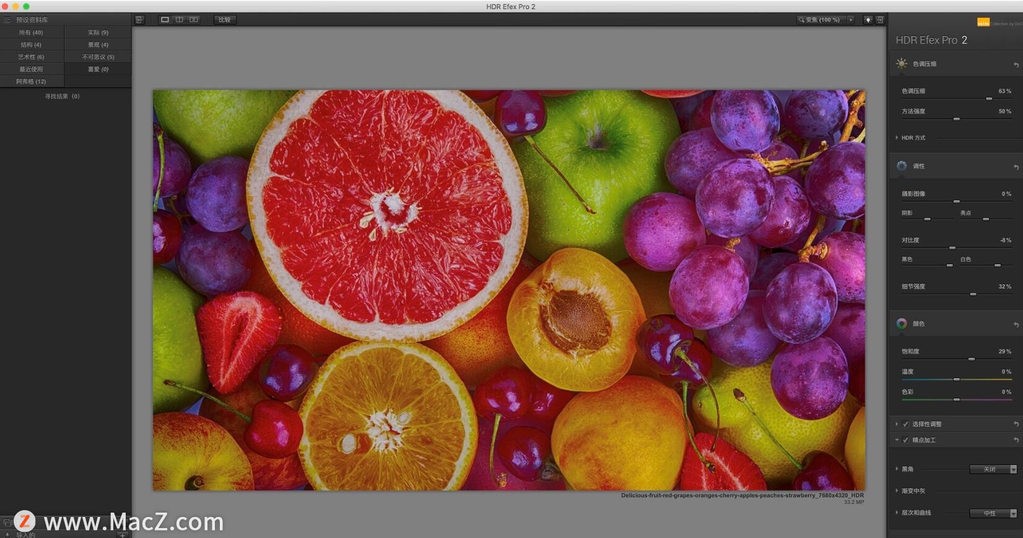Click the 颜色 color wheel icon
The image size is (1023, 538).
pos(902,323)
